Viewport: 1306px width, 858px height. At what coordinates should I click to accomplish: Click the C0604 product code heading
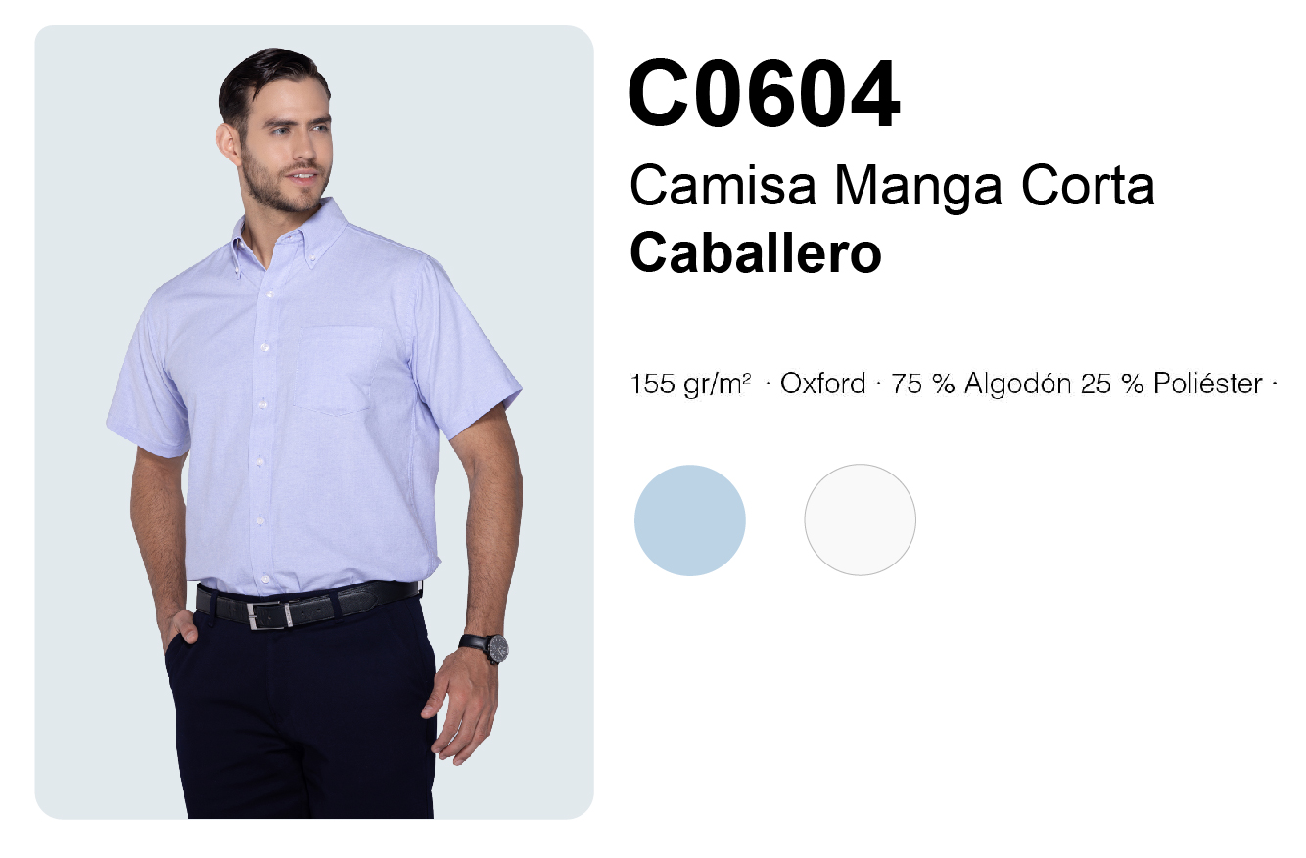[764, 95]
